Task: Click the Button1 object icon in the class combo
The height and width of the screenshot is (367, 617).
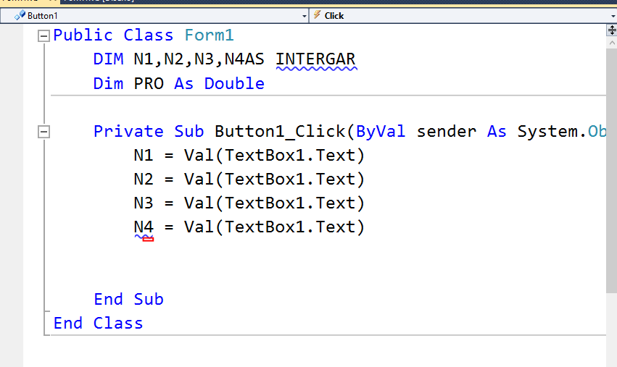Action: 20,15
